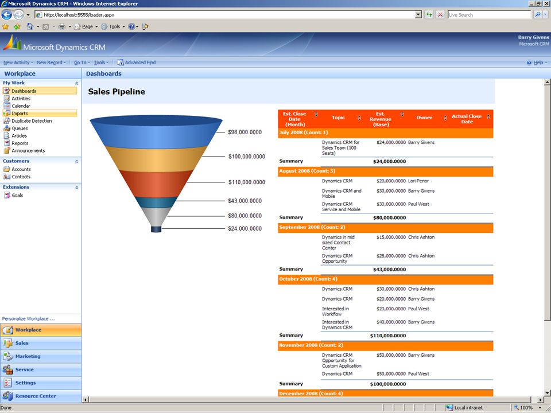Sort by Owner column arrows
Viewport: 551px width, 413px height.
[445, 118]
